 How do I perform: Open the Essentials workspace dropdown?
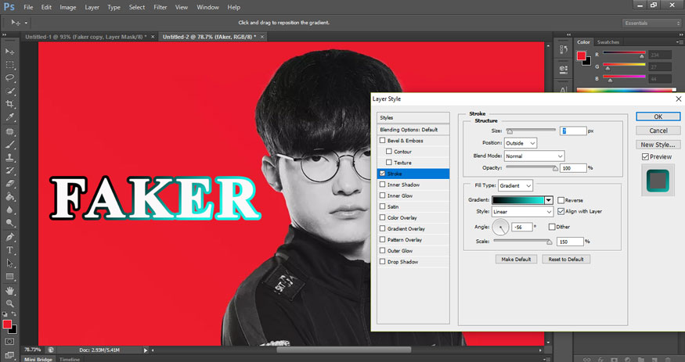(x=651, y=23)
